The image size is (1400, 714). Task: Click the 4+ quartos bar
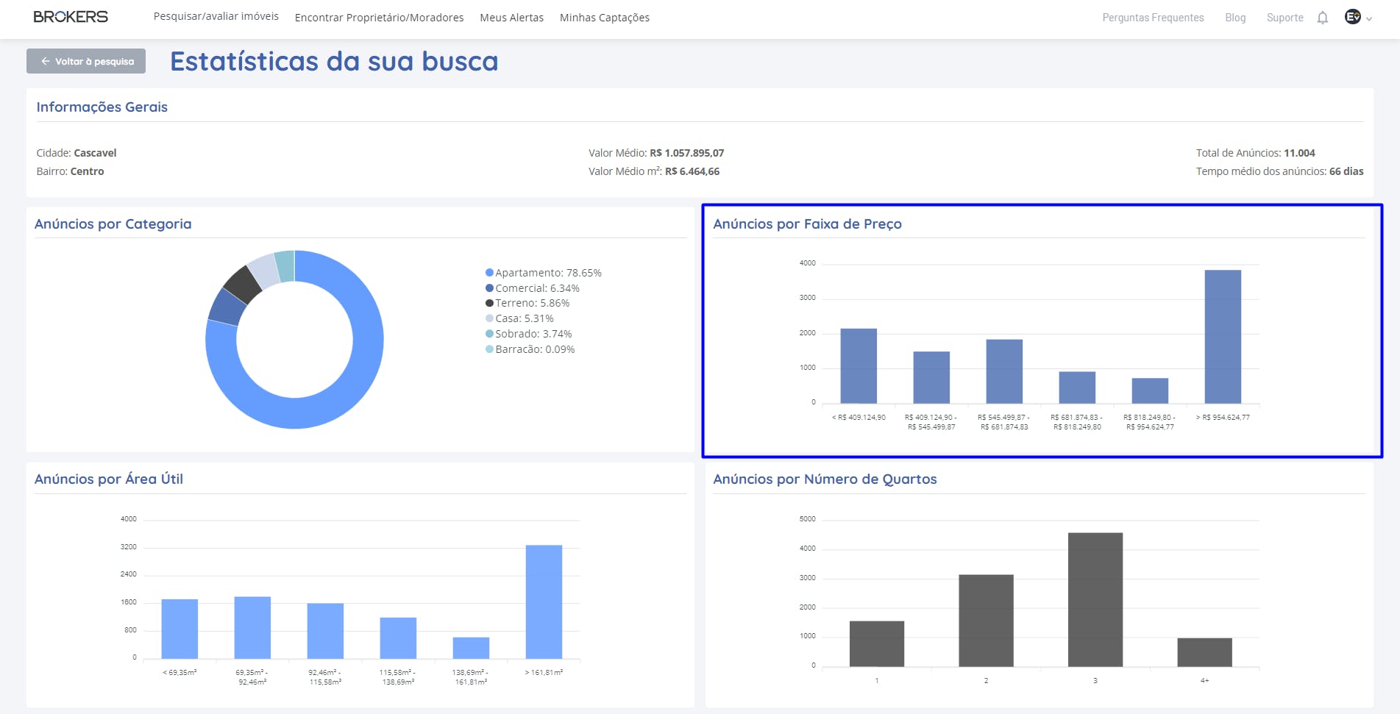click(1204, 652)
